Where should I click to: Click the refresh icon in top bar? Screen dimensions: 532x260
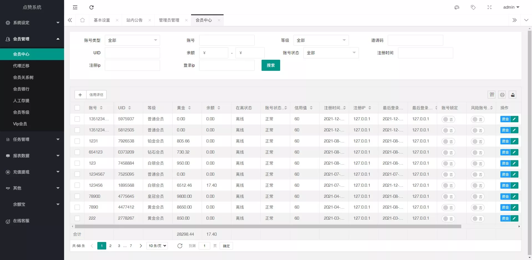pos(92,7)
